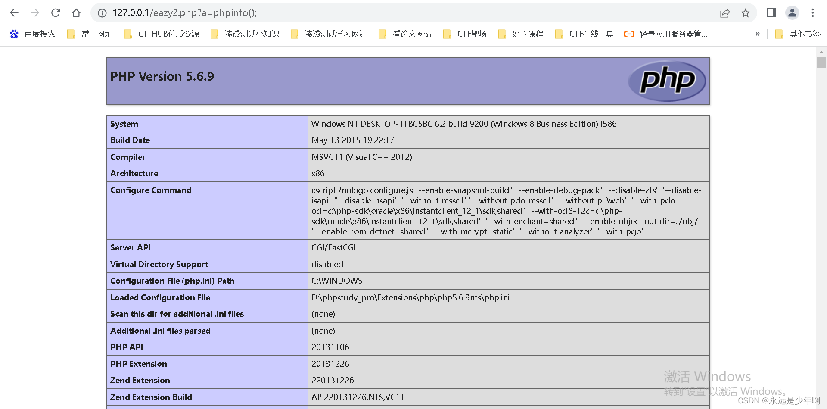View site information icon in address bar
827x409 pixels.
(x=102, y=13)
